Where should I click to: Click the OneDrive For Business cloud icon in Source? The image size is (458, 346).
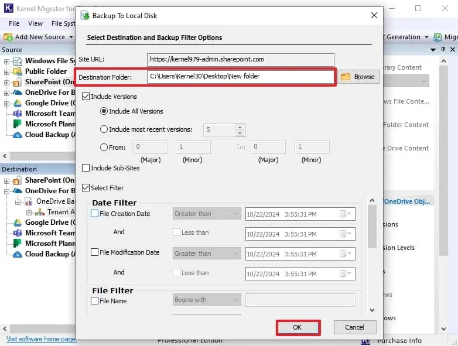pyautogui.click(x=18, y=93)
